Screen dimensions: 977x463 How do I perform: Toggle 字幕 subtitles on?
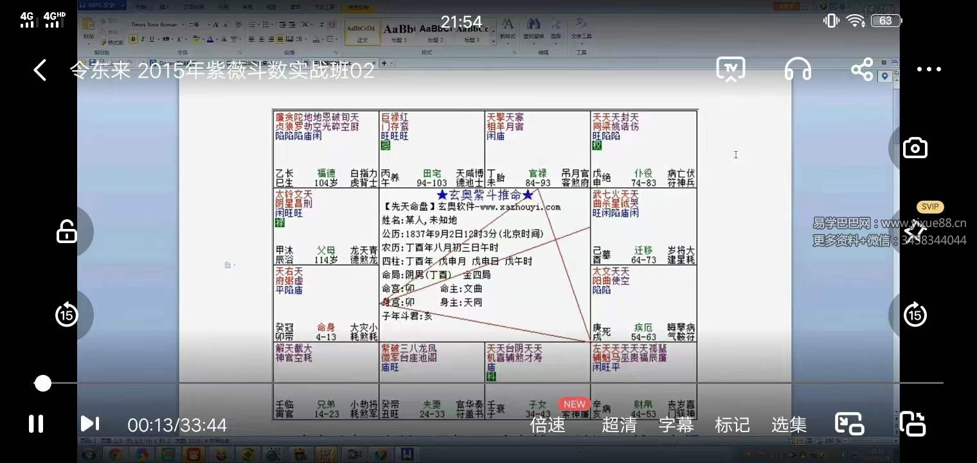point(676,424)
